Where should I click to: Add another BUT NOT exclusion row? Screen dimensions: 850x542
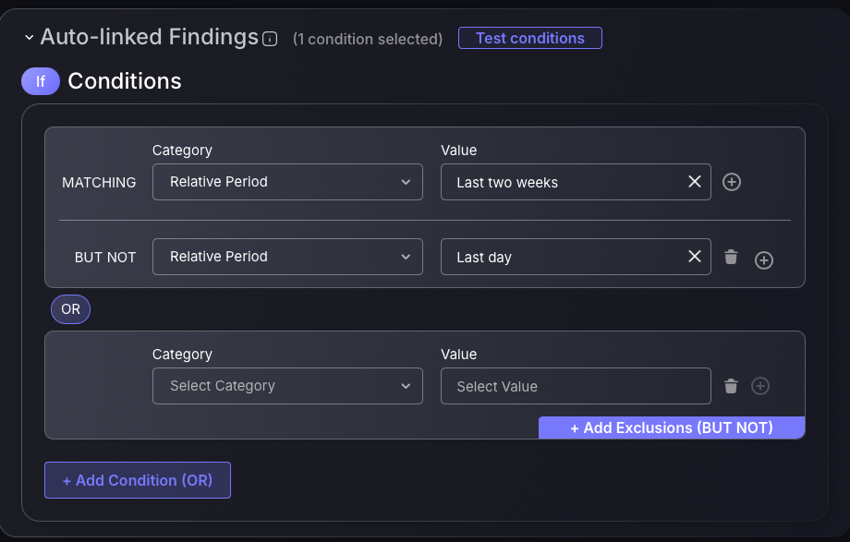[764, 260]
